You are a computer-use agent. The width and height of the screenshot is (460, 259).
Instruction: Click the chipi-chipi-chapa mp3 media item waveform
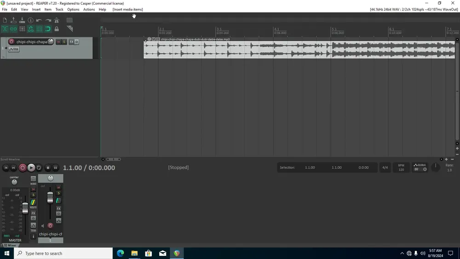click(x=299, y=50)
